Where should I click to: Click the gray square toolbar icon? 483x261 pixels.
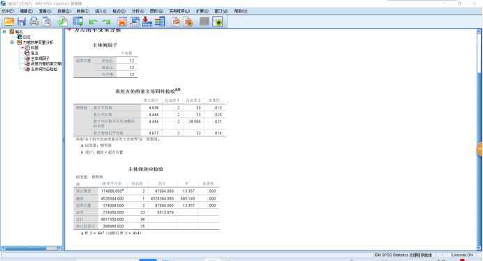coord(205,22)
